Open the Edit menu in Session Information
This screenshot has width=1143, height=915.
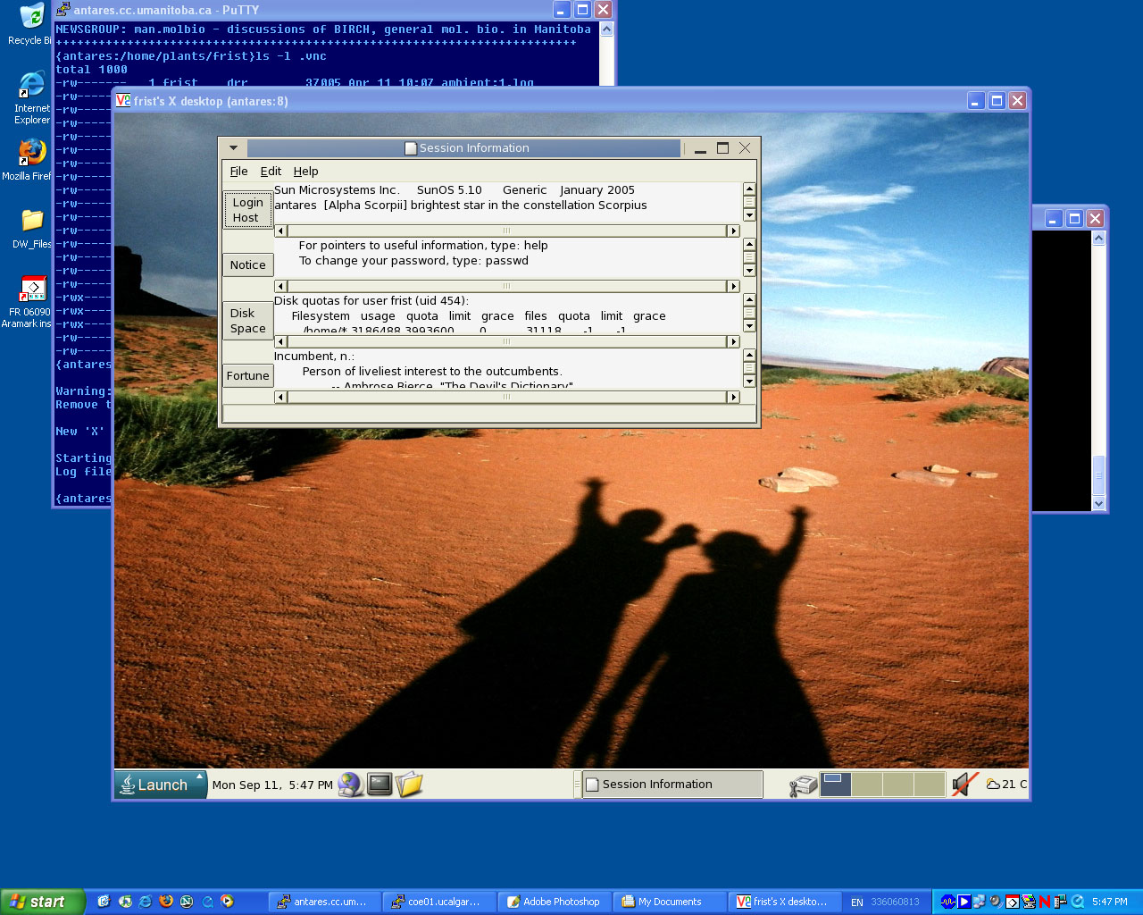[271, 172]
